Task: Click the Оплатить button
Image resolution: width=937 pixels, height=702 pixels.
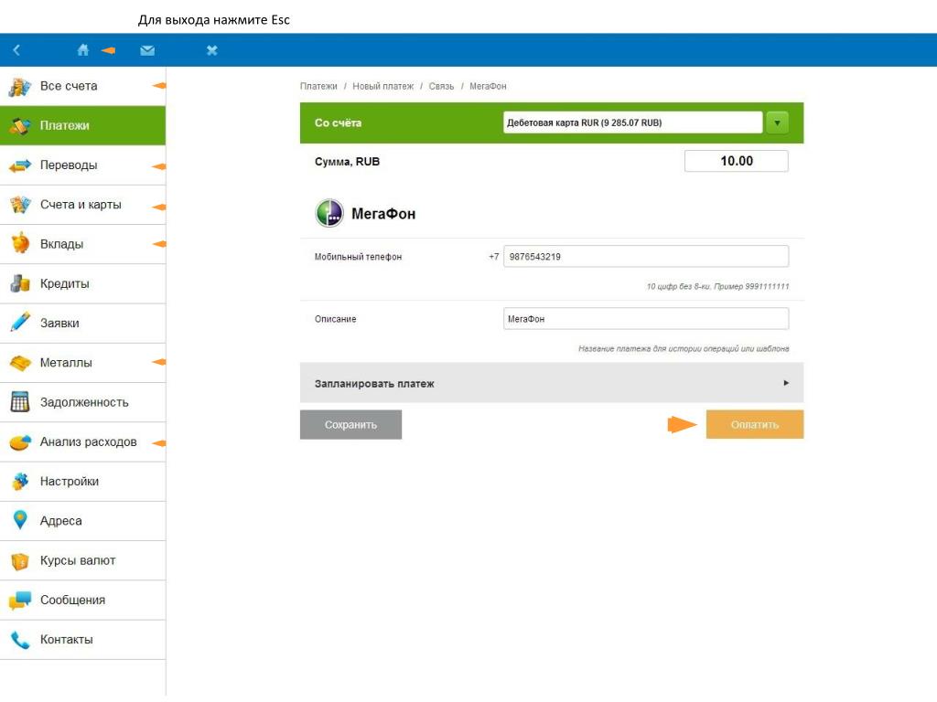Action: 755,425
